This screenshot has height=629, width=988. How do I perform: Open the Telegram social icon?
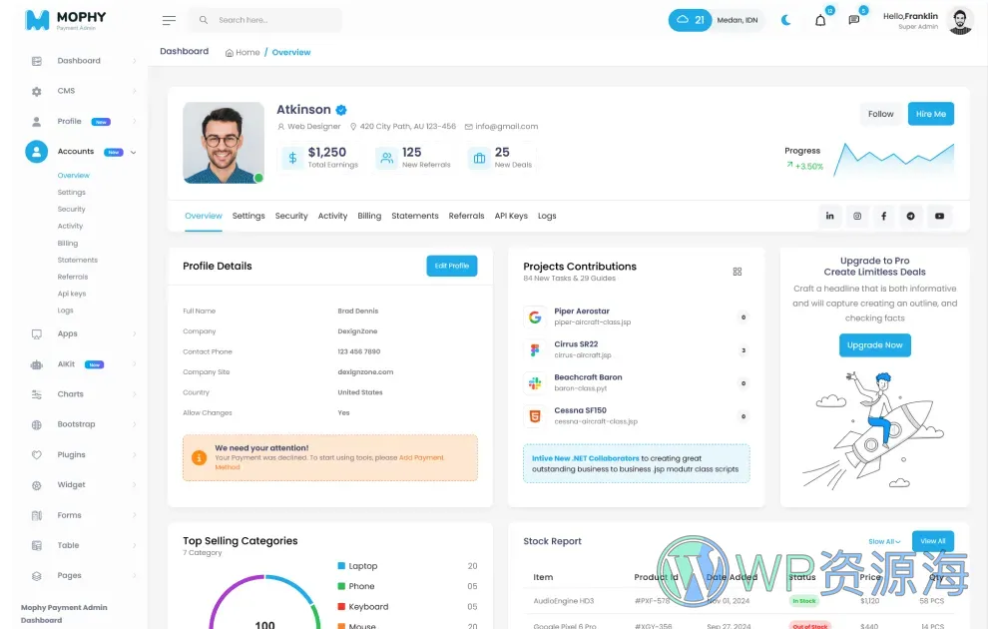(911, 216)
